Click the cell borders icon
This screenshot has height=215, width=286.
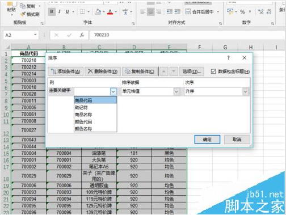coord(82,12)
